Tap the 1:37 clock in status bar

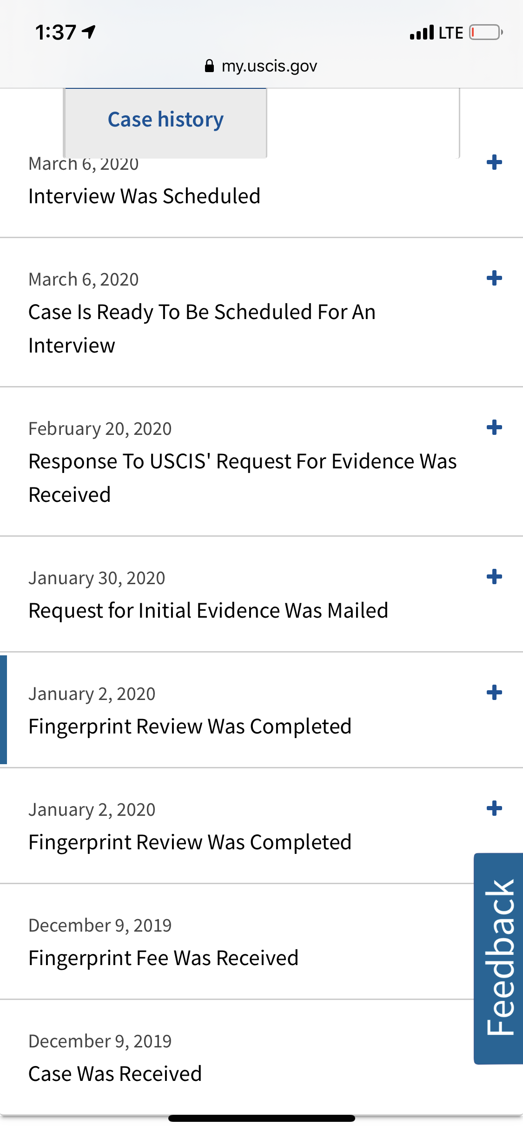[56, 33]
